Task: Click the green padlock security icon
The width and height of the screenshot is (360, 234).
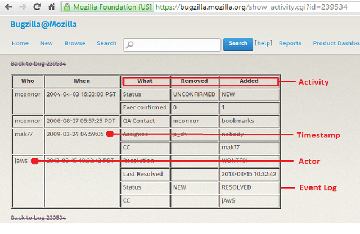Action: 67,8
